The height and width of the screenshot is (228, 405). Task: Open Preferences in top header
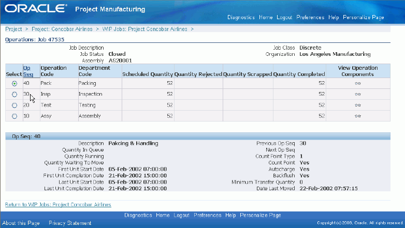(x=310, y=17)
